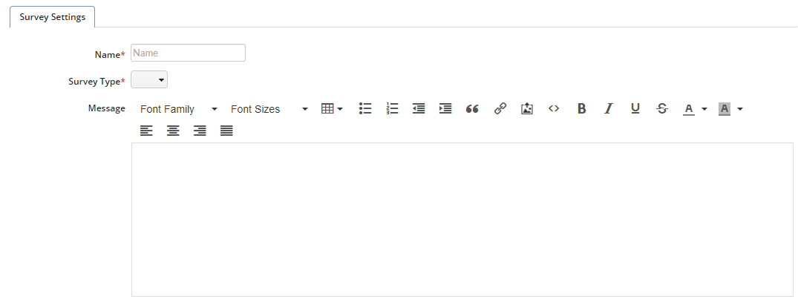Open the Survey Type dropdown

click(149, 80)
